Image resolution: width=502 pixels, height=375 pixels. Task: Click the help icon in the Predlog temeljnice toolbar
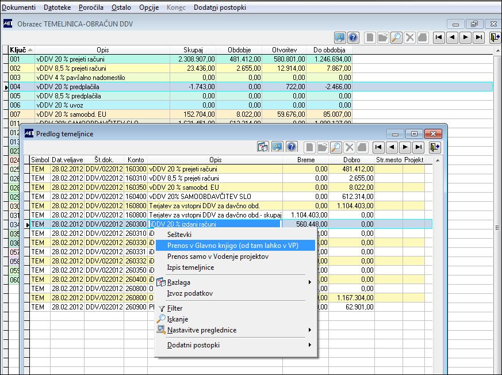click(x=292, y=147)
